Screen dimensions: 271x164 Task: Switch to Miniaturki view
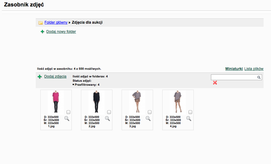(234, 69)
